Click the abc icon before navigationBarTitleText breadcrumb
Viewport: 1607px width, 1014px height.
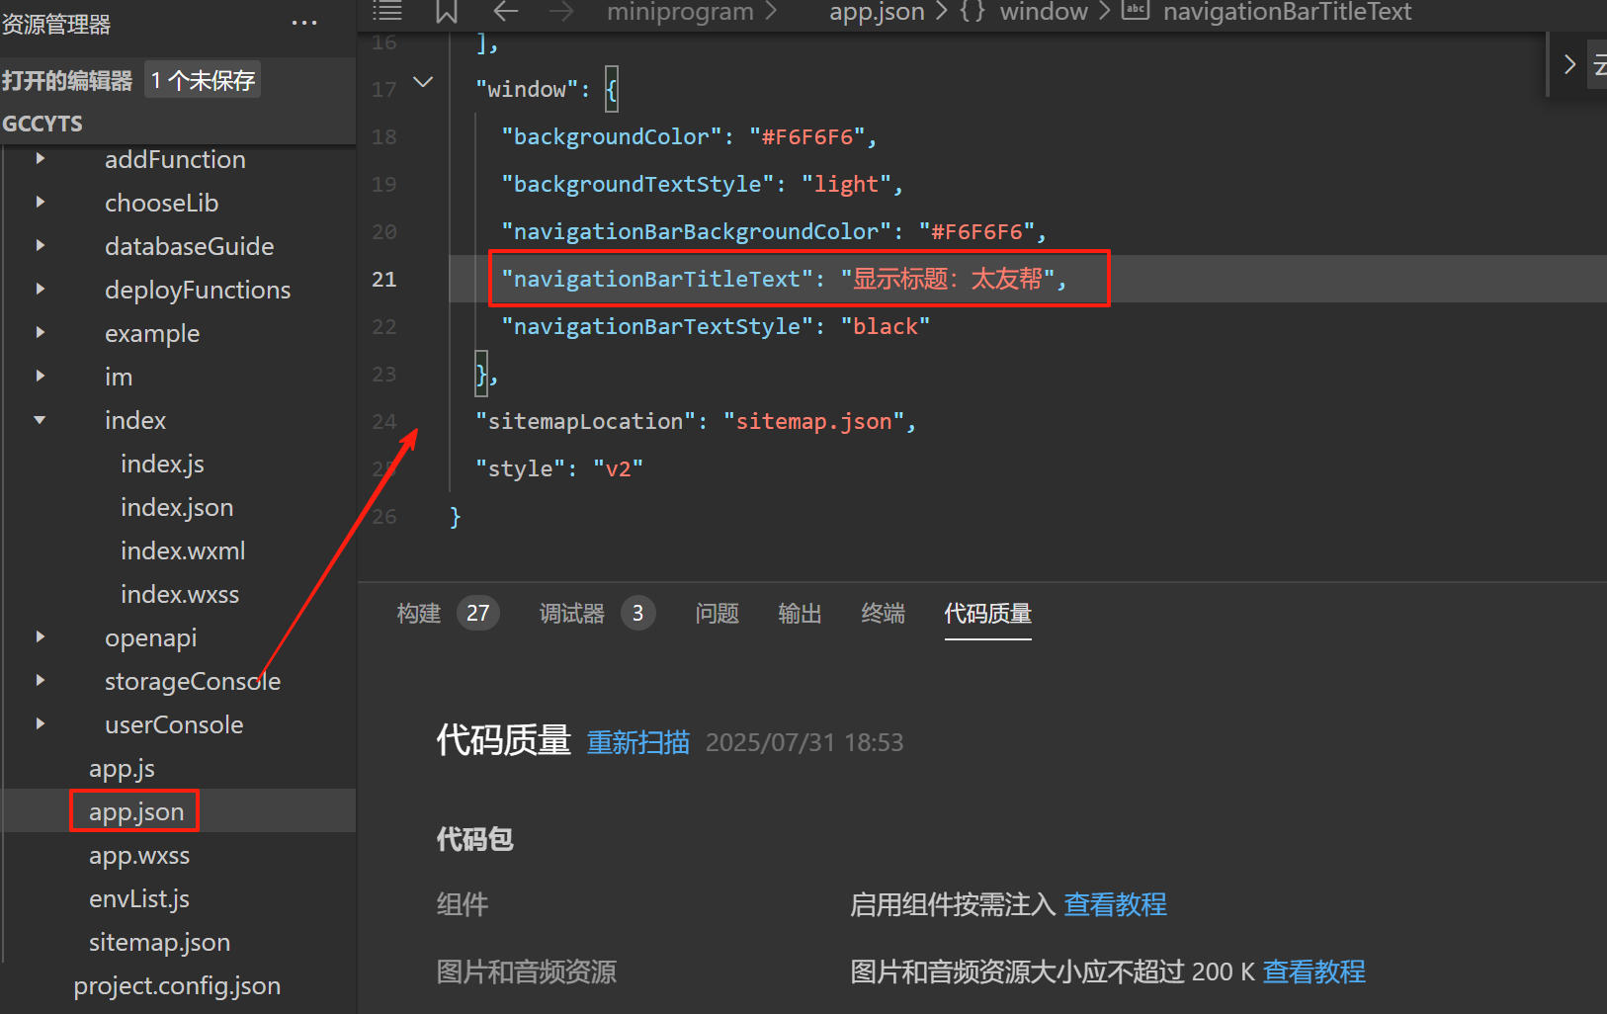(1135, 12)
